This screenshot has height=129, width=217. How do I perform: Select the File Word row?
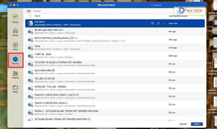pos(115,23)
